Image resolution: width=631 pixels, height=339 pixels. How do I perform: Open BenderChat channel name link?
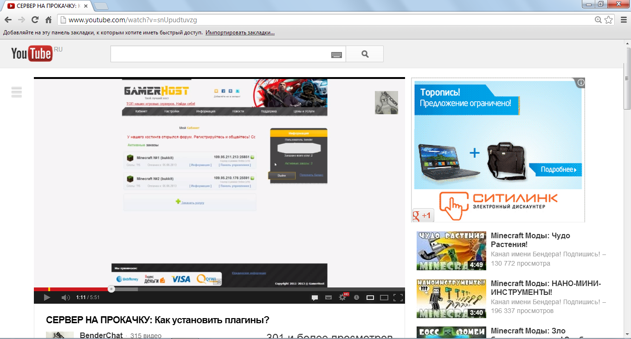(x=101, y=335)
